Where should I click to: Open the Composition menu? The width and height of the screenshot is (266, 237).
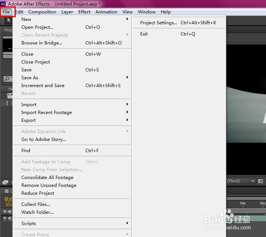click(42, 12)
